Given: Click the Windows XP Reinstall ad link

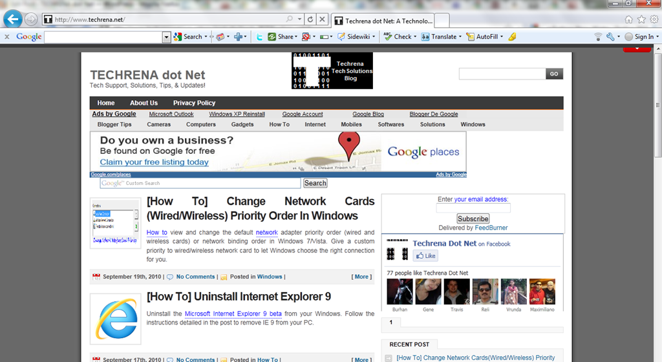Looking at the screenshot, I should click(237, 114).
